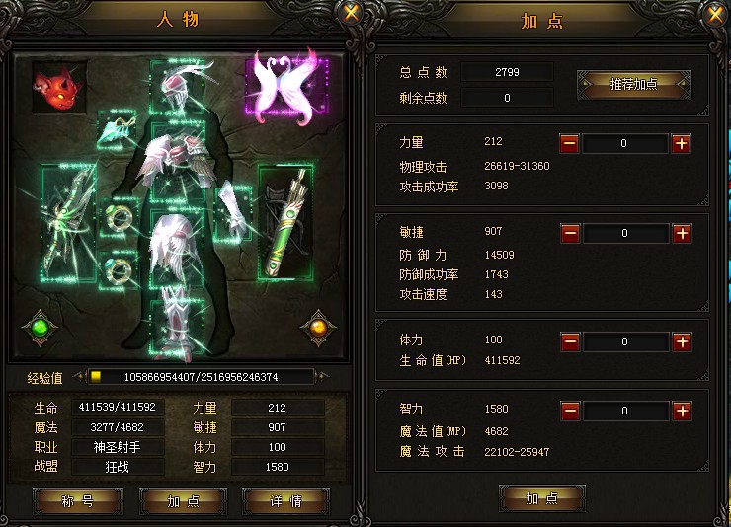Click the 智力 points input field
731x527 pixels.
(x=625, y=412)
